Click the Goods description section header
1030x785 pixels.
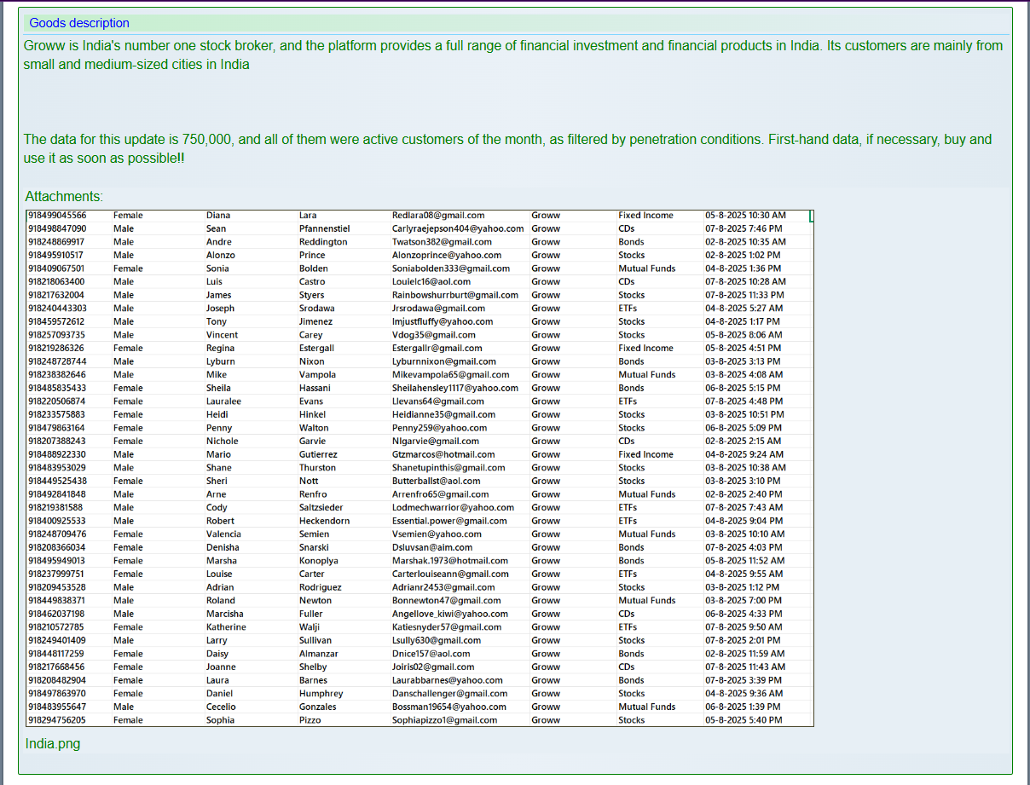(79, 23)
